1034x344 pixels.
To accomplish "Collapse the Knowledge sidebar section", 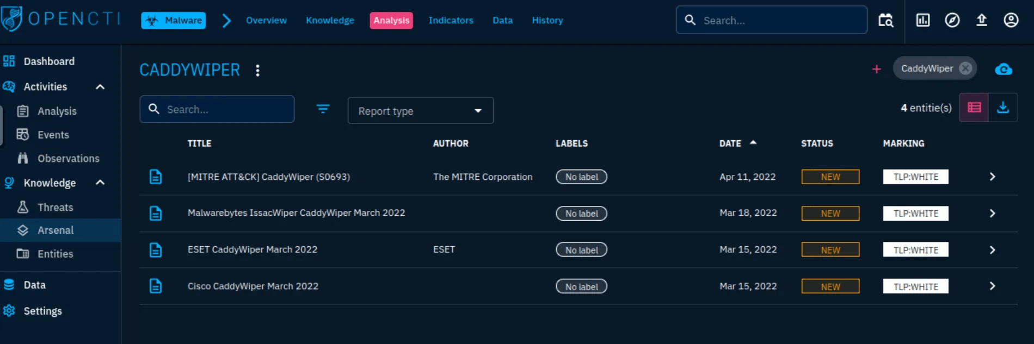I will (x=100, y=183).
